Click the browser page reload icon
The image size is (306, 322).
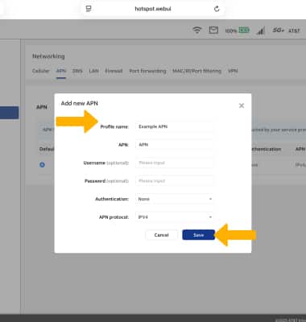click(x=217, y=9)
